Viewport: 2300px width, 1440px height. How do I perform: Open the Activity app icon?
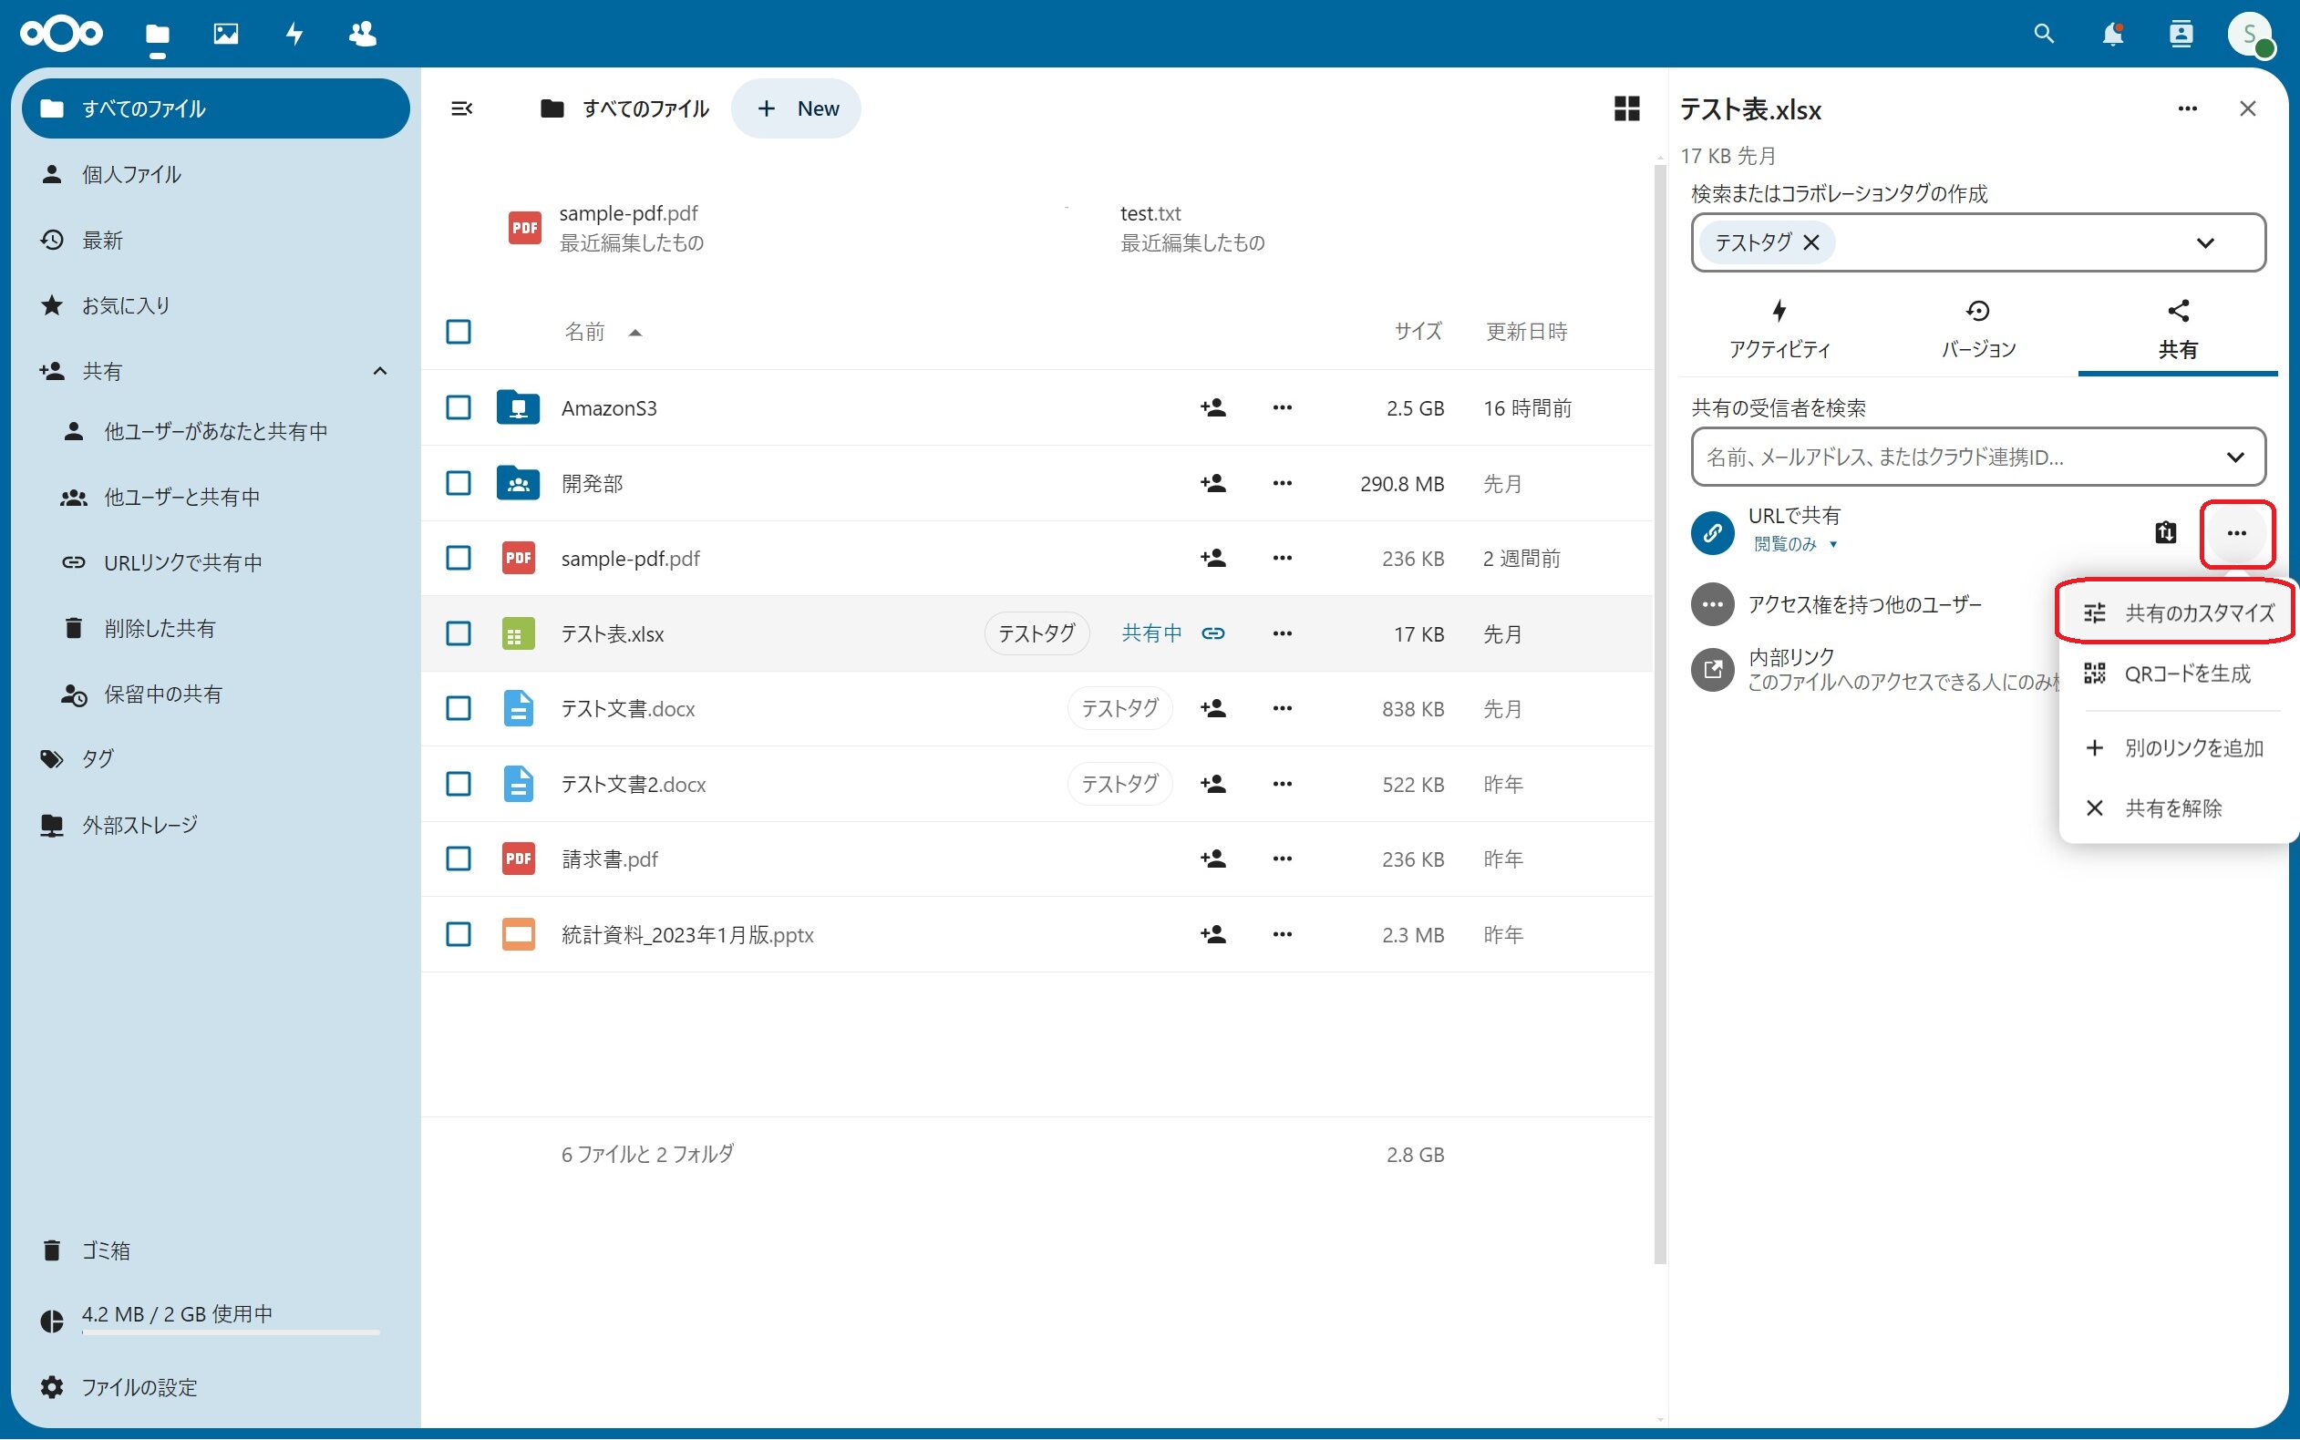(x=294, y=34)
